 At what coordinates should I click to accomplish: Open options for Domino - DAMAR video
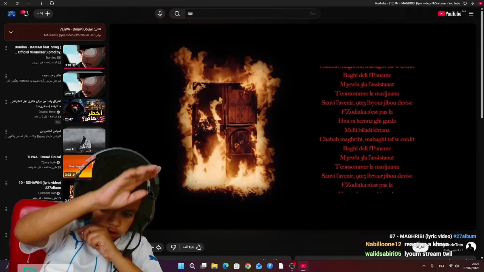click(x=6, y=48)
